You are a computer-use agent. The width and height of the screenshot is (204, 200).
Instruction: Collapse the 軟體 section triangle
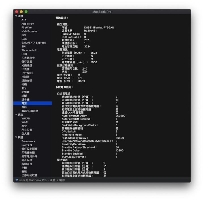pyautogui.click(x=16, y=137)
